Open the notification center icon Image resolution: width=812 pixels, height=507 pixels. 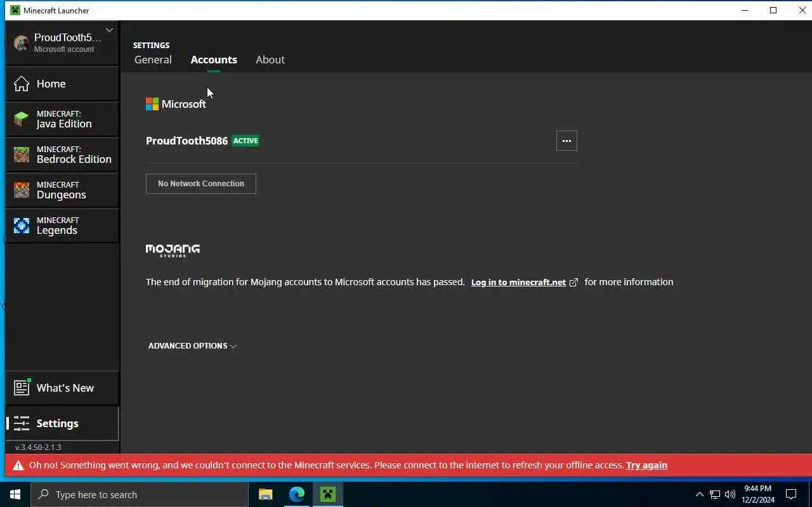[791, 494]
